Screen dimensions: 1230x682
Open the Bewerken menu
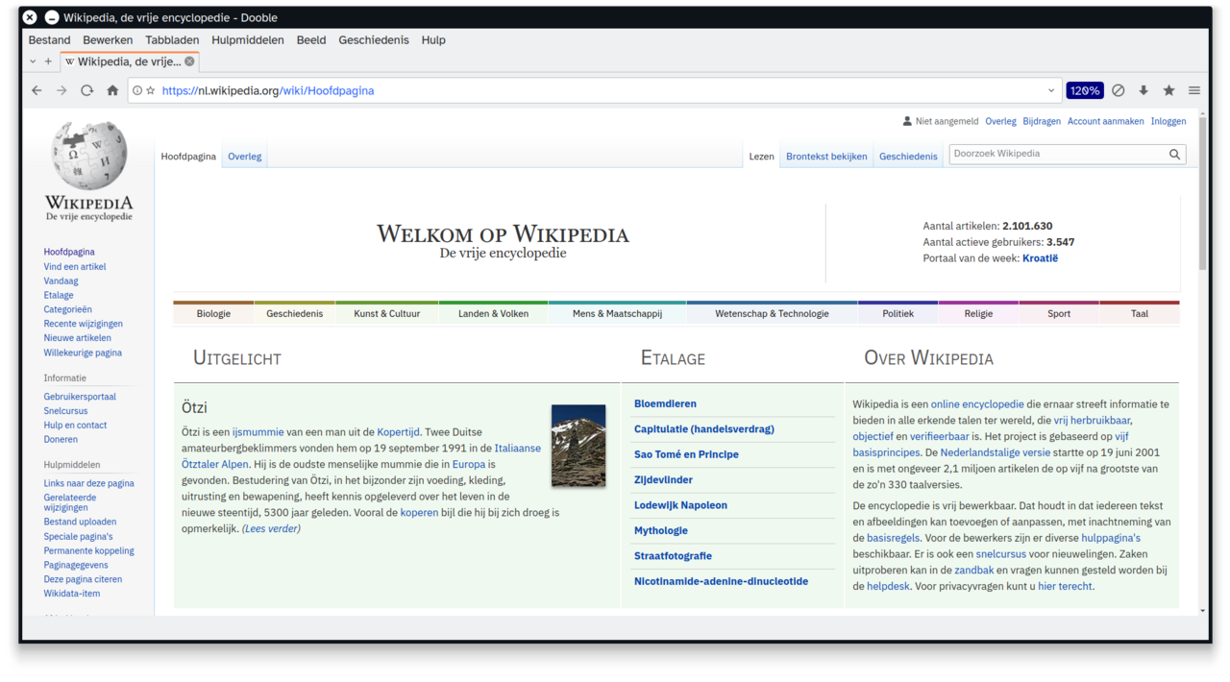108,40
